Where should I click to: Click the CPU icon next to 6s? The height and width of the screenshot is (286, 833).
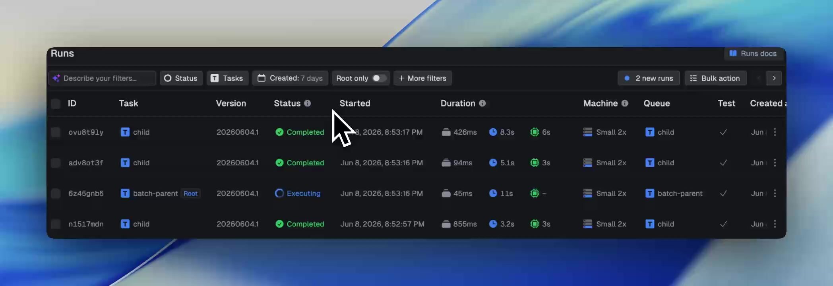pyautogui.click(x=535, y=132)
